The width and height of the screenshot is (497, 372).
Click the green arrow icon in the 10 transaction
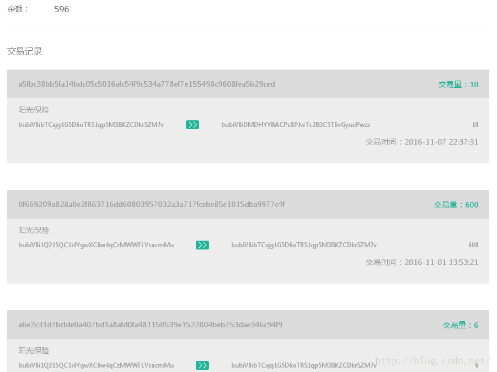tap(193, 125)
